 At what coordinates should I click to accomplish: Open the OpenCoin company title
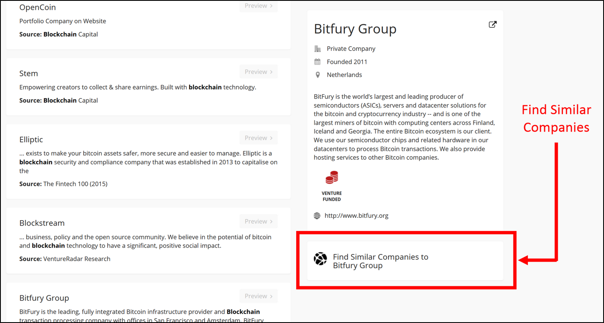point(37,7)
